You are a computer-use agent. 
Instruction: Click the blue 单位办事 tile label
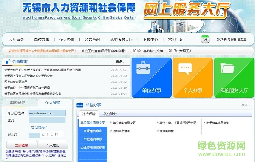click(152, 90)
